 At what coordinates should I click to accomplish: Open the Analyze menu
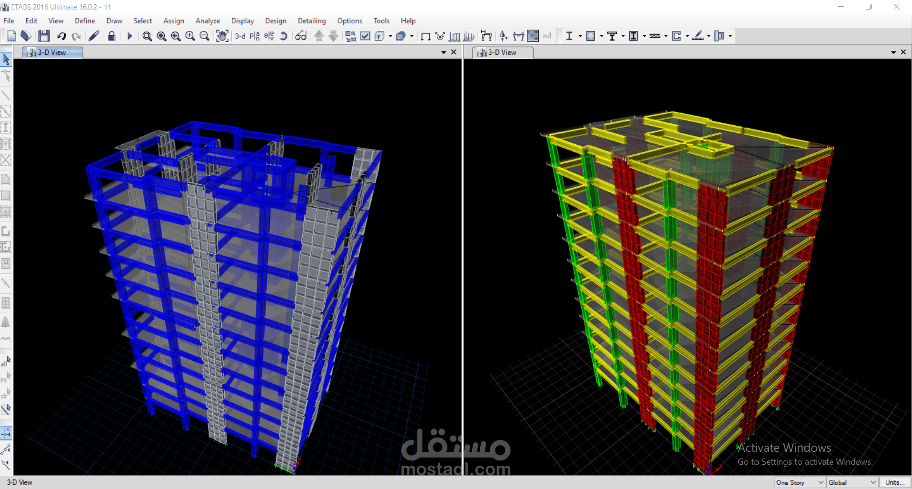[x=208, y=21]
